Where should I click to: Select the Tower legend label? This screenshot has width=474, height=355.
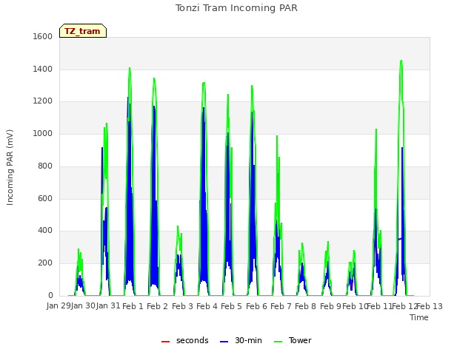[300, 340]
